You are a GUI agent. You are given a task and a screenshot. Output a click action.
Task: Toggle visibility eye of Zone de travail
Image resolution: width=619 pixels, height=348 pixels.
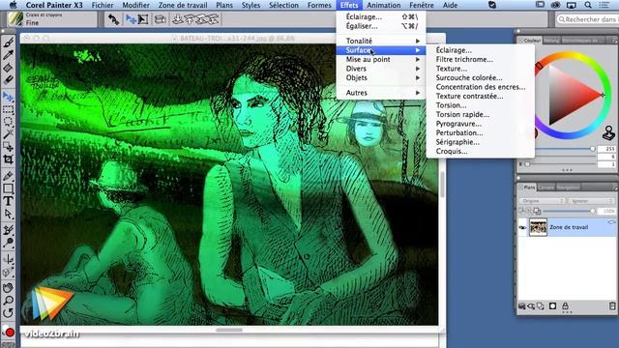point(522,228)
